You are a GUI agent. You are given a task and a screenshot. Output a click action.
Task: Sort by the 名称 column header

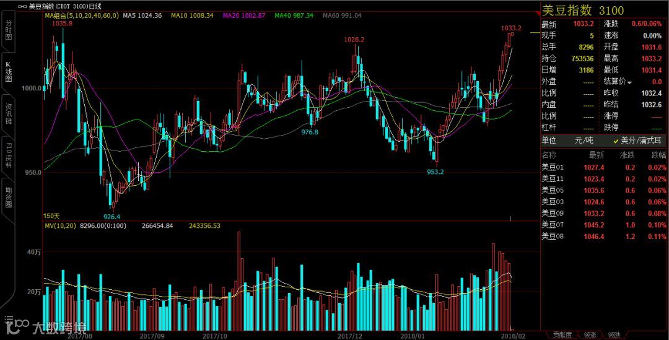click(549, 155)
